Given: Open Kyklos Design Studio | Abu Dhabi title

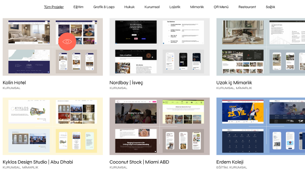Looking at the screenshot, I should pos(38,162).
